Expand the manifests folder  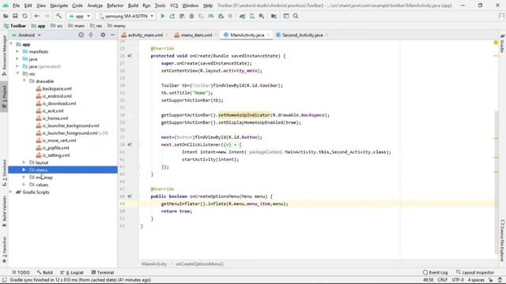(x=17, y=51)
